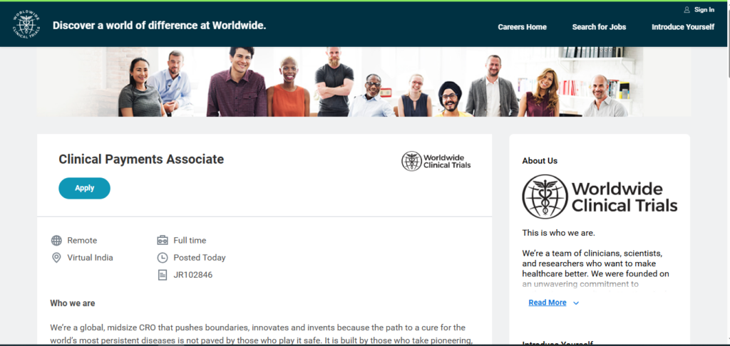Apply to the Clinical Payments Associate job
The image size is (730, 346).
pyautogui.click(x=84, y=189)
